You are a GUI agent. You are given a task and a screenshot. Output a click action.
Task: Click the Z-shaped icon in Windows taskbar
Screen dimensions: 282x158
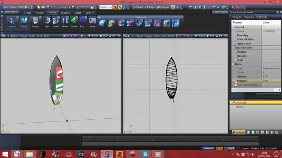click(x=119, y=154)
